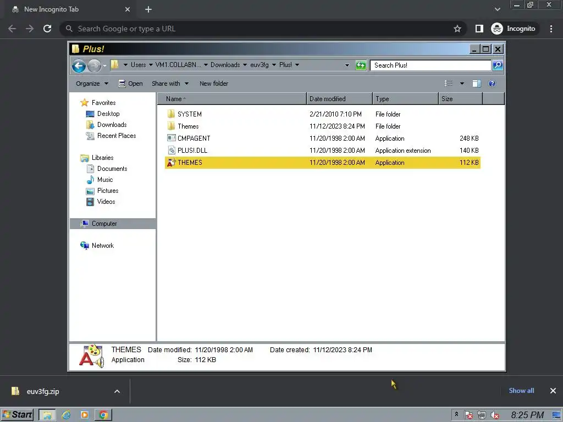The width and height of the screenshot is (563, 422).
Task: Change view using the views icon
Action: 449,84
